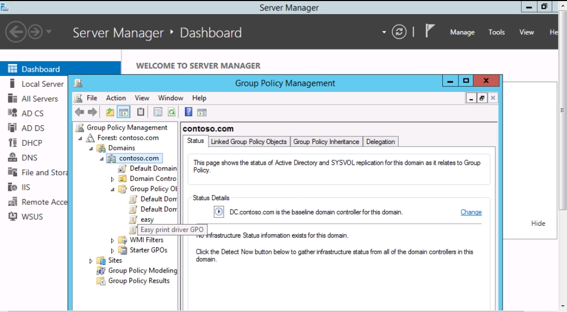Screen dimensions: 567x312
Task: Open Properties using the toolbar properties icon
Action: (158, 112)
